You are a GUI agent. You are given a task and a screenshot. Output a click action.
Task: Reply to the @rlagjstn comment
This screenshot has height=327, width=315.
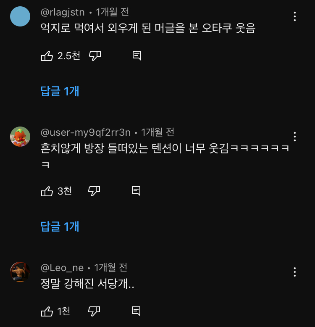(136, 56)
